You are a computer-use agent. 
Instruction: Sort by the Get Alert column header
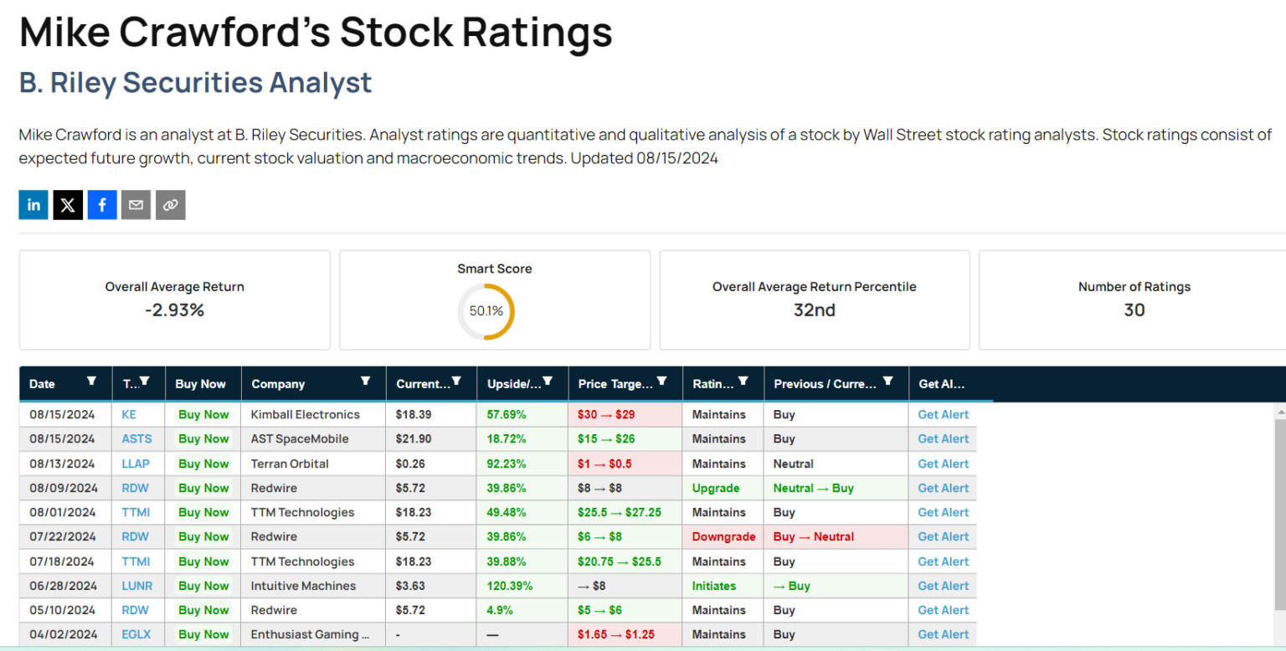(x=942, y=384)
